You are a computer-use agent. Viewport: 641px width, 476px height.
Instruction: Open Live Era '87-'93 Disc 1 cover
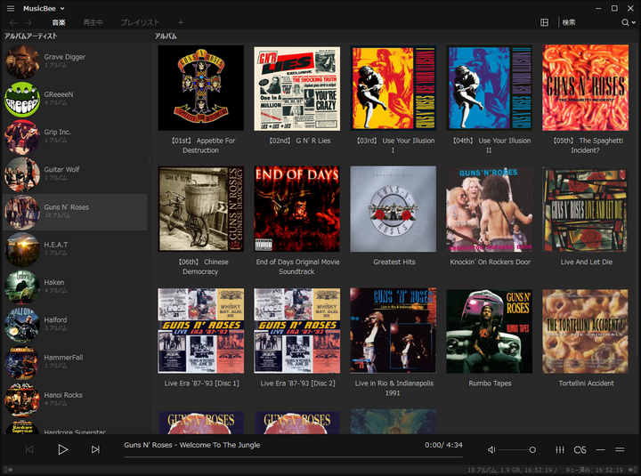coord(200,331)
